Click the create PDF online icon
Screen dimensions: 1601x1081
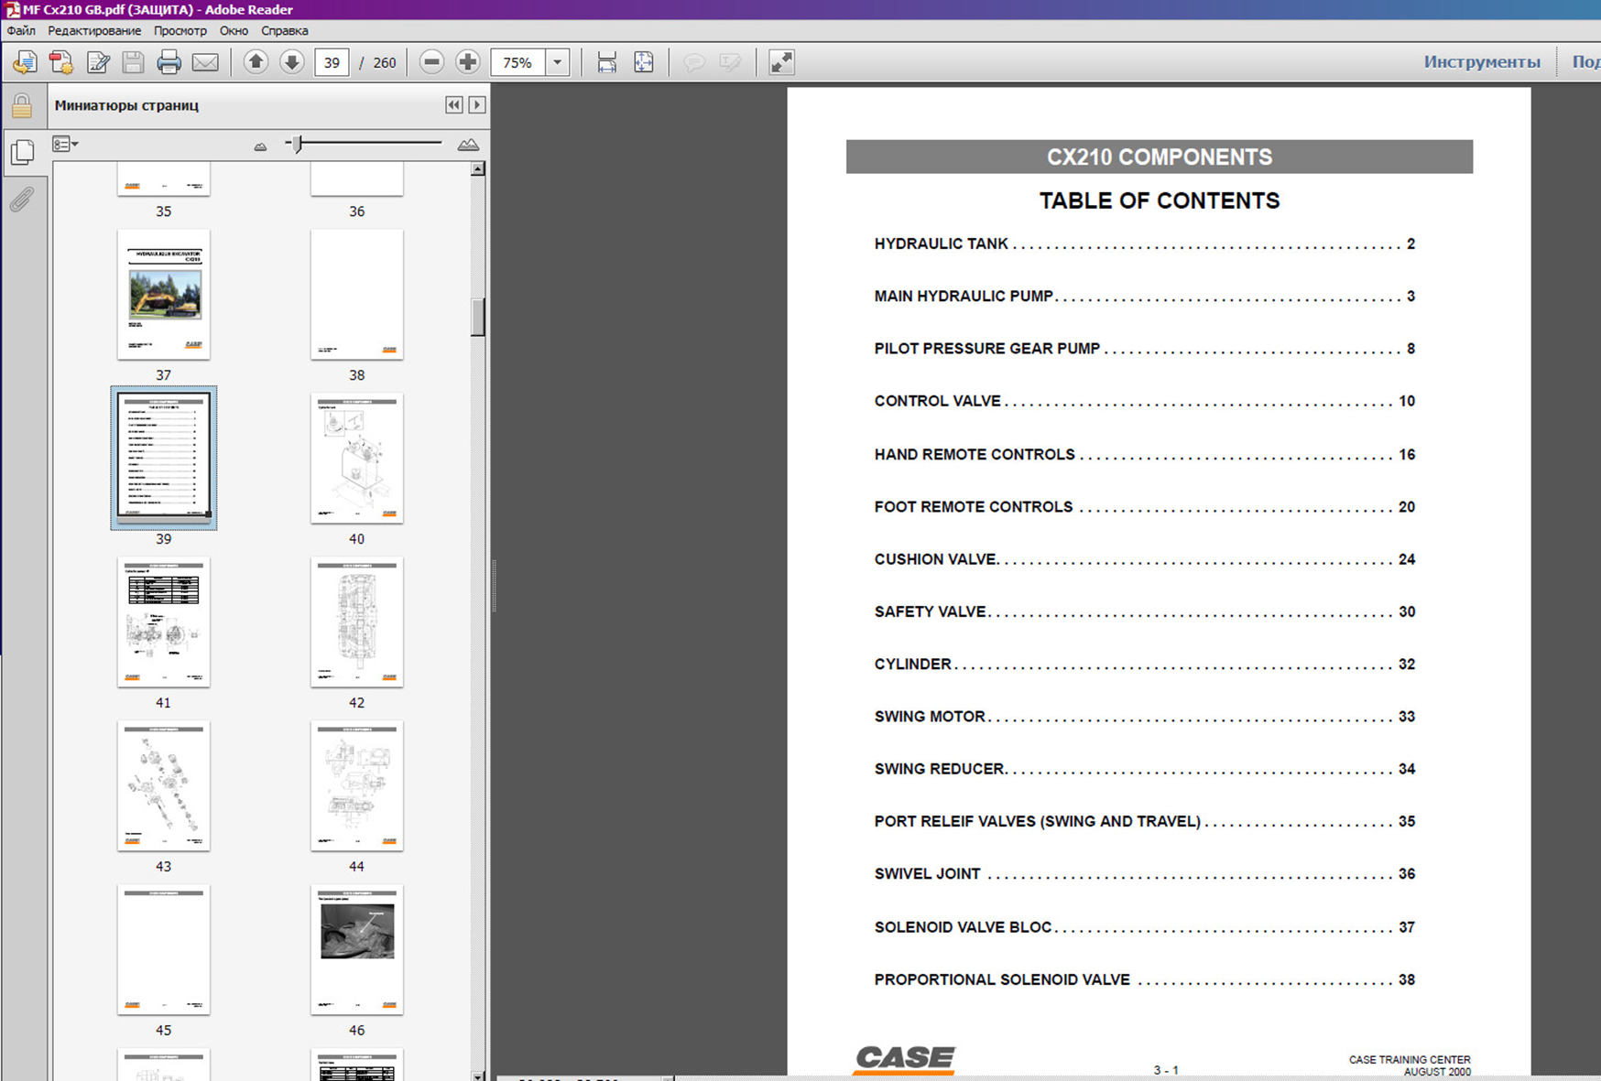[x=61, y=62]
